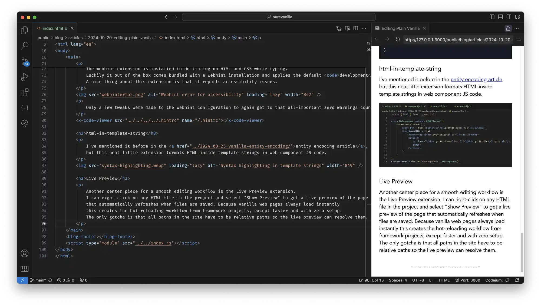This screenshot has height=306, width=541.
Task: Open the errors and warnings indicator
Action: coord(66,280)
